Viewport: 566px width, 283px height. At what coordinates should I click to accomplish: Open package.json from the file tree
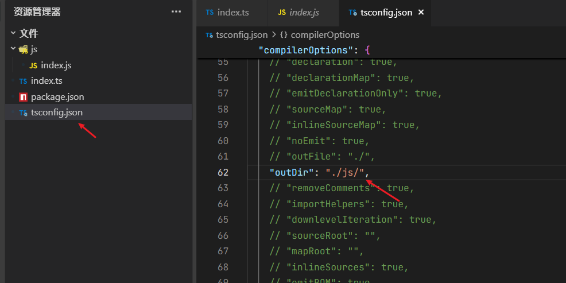(x=57, y=97)
